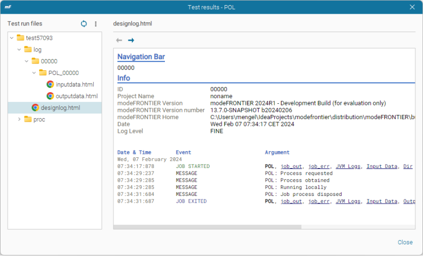Viewport: 423px width, 256px height.
Task: Open Input Data link in JOB STARTED row
Action: tap(382, 166)
